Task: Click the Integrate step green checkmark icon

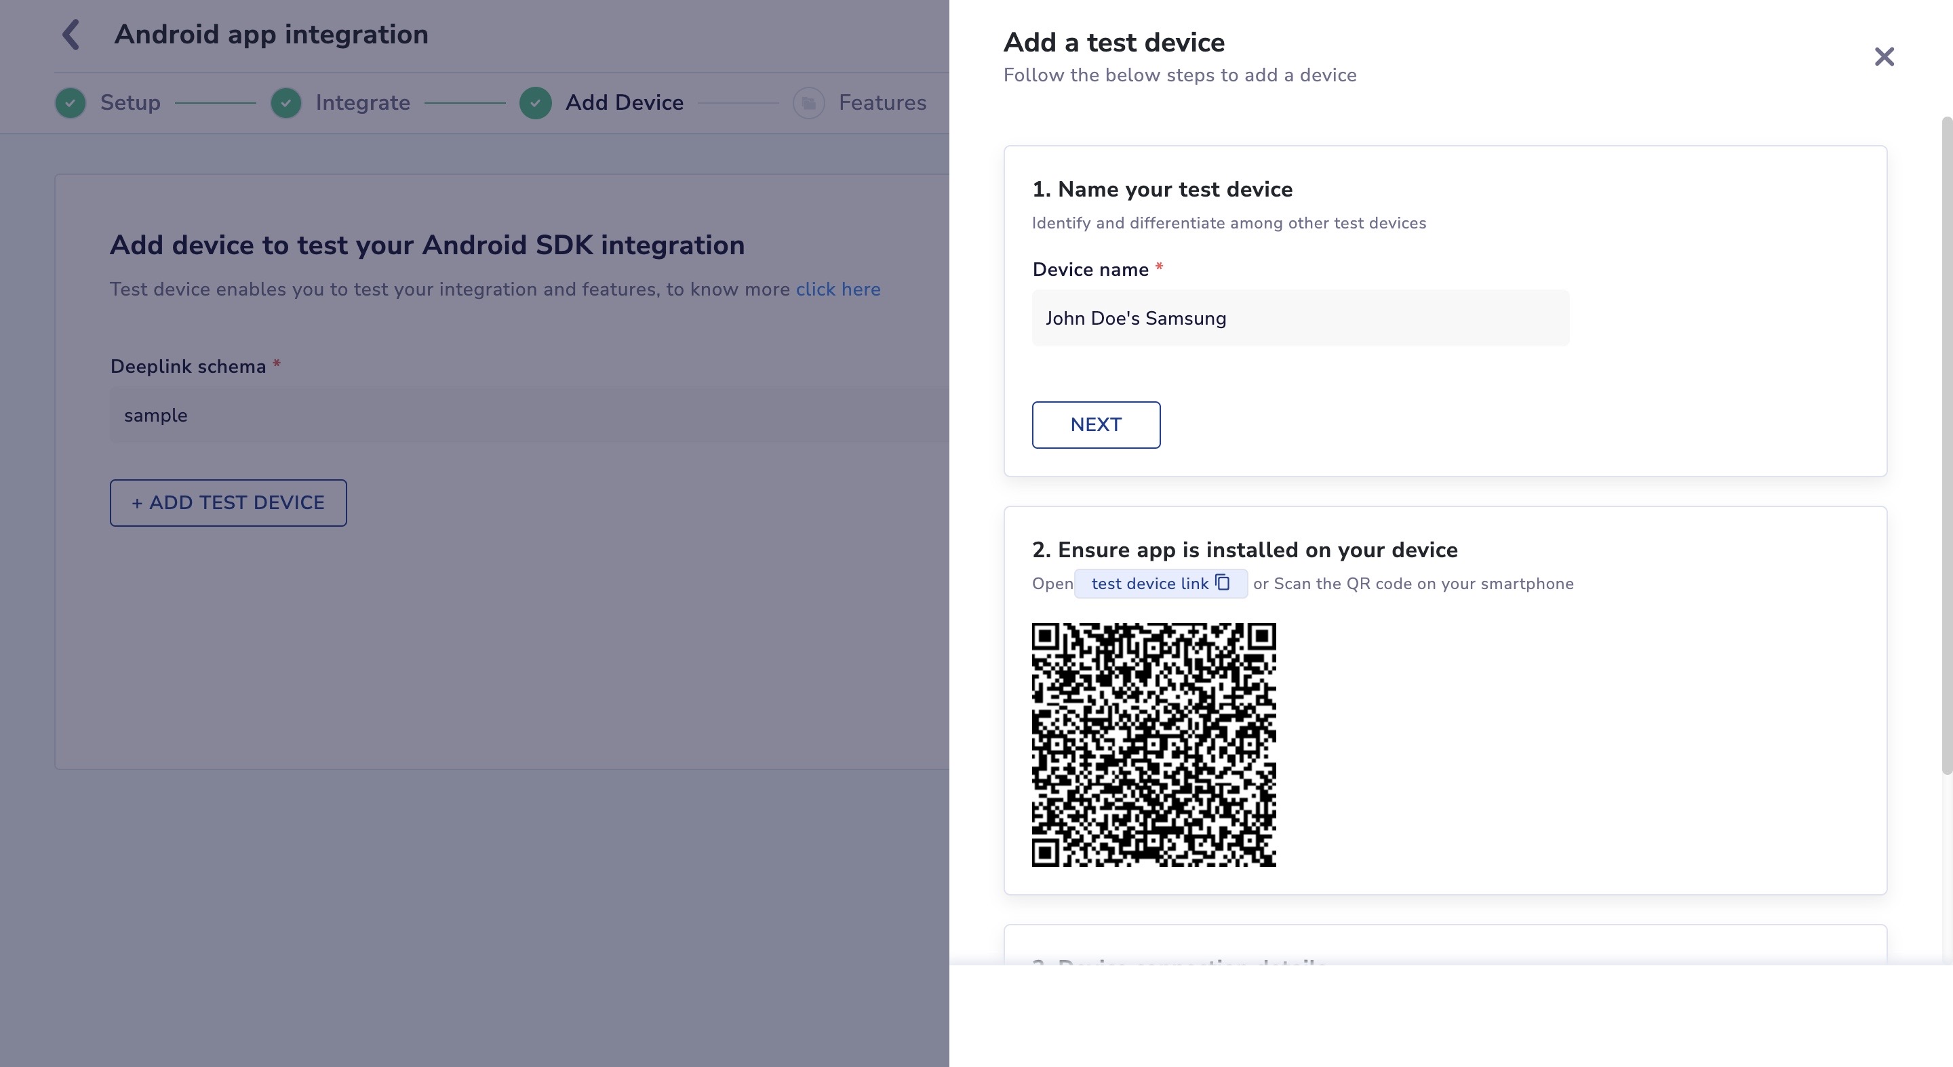Action: [285, 103]
